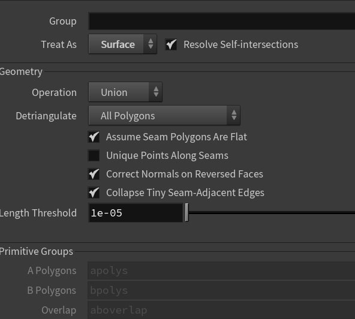This screenshot has width=355, height=319.
Task: Click the Length Threshold value field
Action: pos(136,213)
